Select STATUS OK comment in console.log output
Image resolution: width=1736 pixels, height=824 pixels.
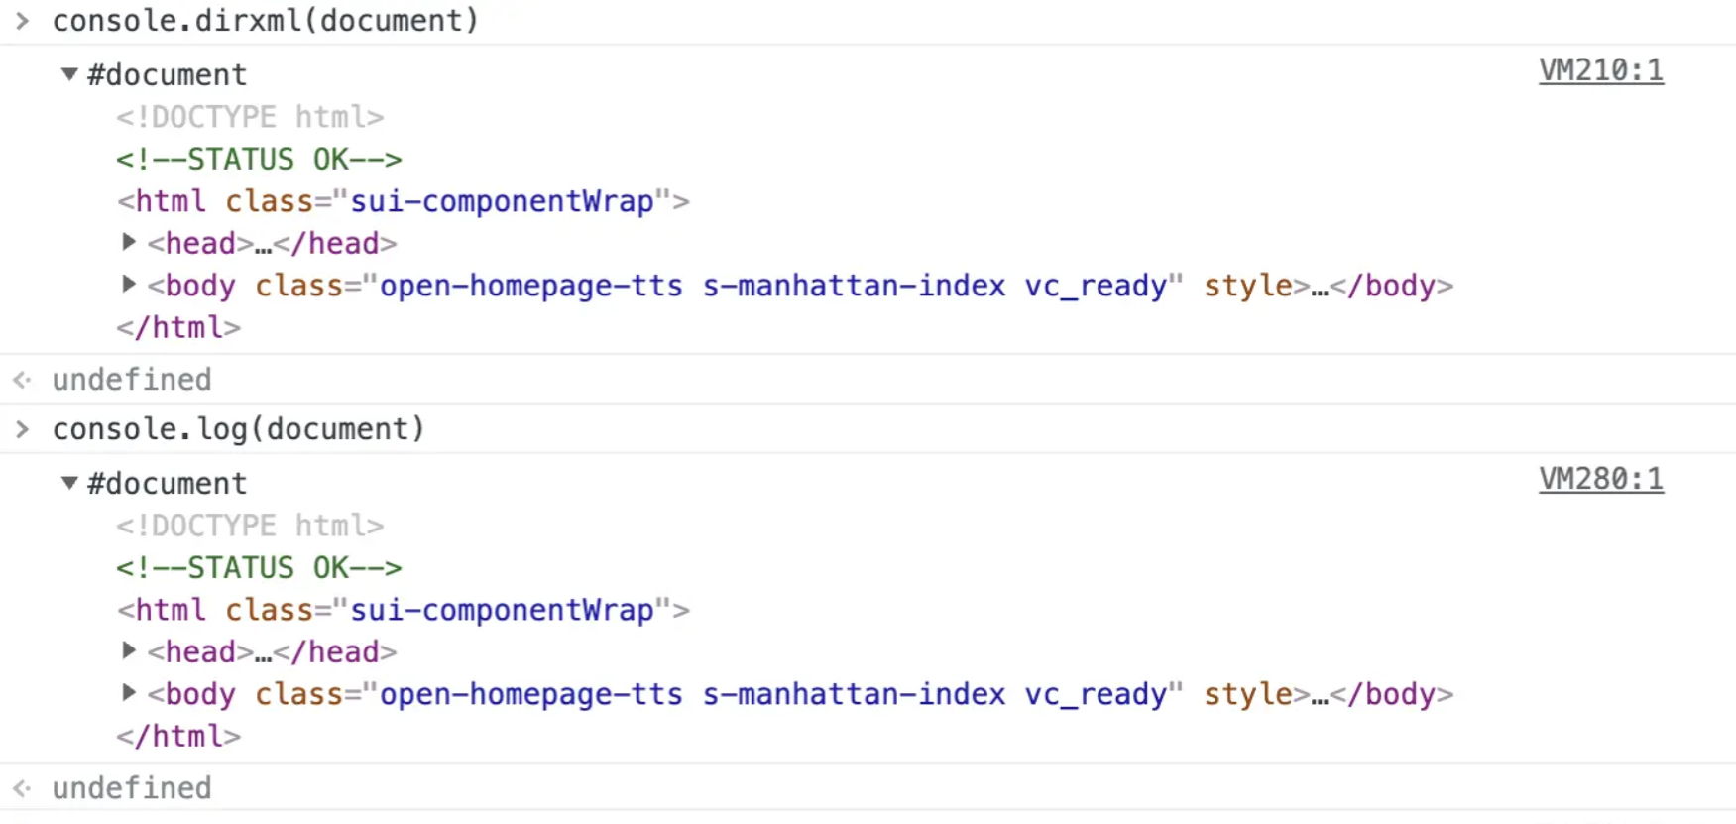pyautogui.click(x=259, y=568)
